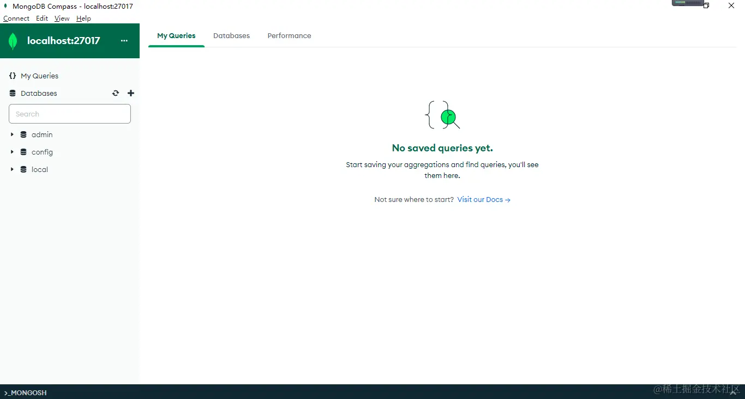Click the admin database icon
This screenshot has height=399, width=745.
(x=23, y=134)
